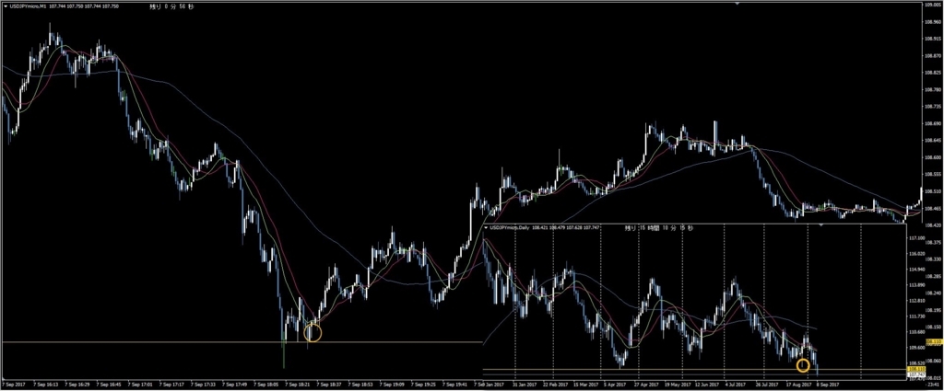Viewport: 944px width, 391px height.
Task: Click the 108.330 price label on the M1 scale
Action: click(933, 259)
